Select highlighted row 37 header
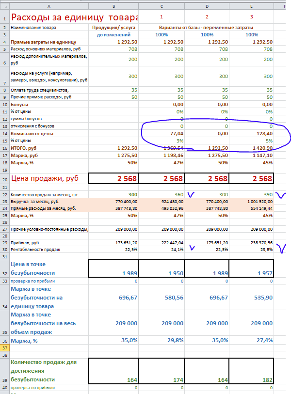The width and height of the screenshot is (291, 394). pyautogui.click(x=4, y=348)
